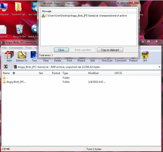This screenshot has height=152, width=163.
Task: Click the warning icon beside the error message
Action: (x=43, y=16)
